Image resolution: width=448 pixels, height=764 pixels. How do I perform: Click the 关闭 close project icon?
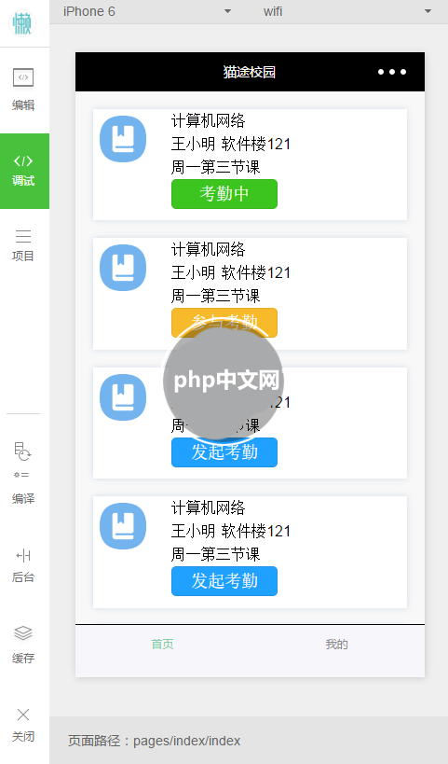23,715
